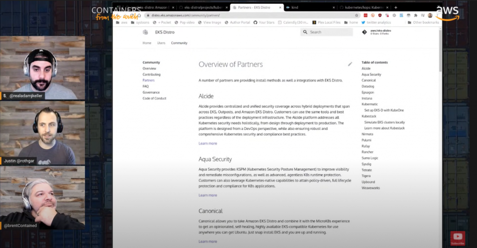Screen dimensions: 477x248
Task: Click the View Image bookmarklet
Action: click(x=210, y=22)
